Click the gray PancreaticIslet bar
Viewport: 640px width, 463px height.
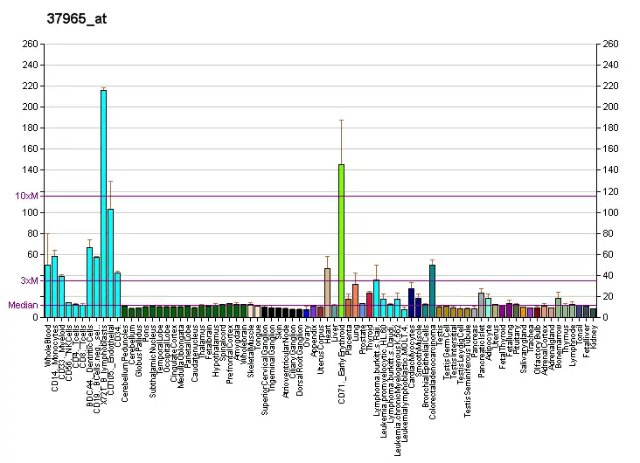click(481, 304)
